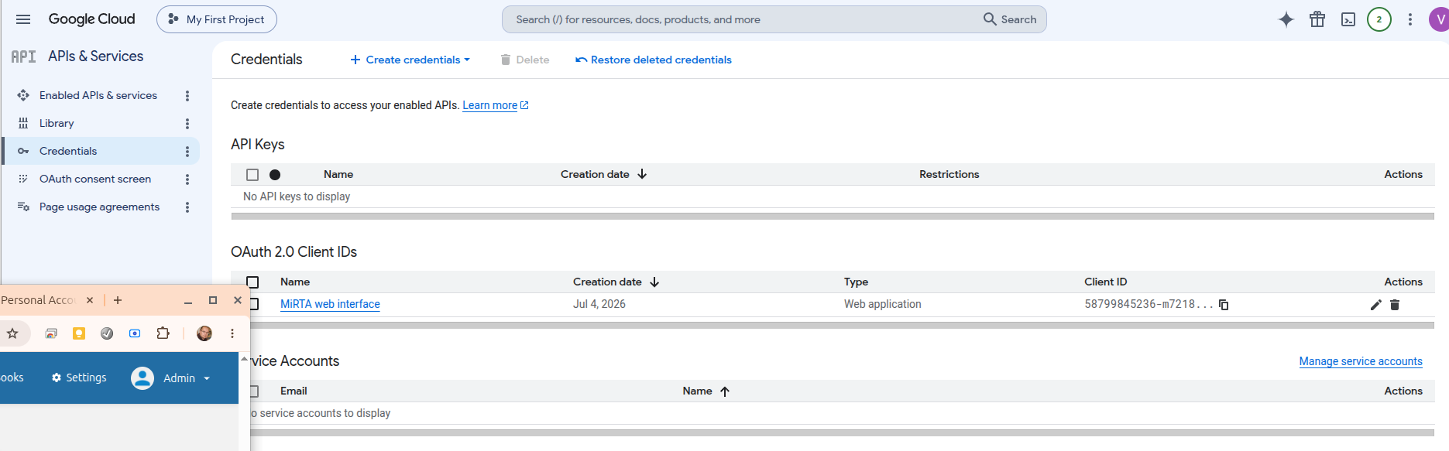
Task: Open the MiRTA web interface client
Action: 330,304
